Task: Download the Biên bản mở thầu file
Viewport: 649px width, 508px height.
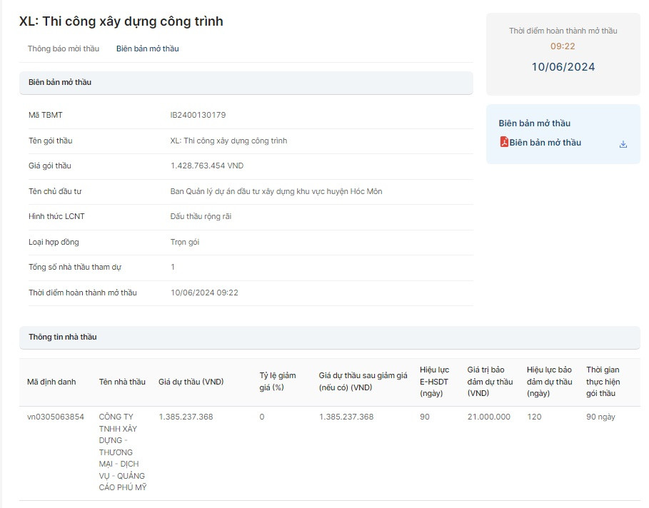Action: [x=623, y=143]
